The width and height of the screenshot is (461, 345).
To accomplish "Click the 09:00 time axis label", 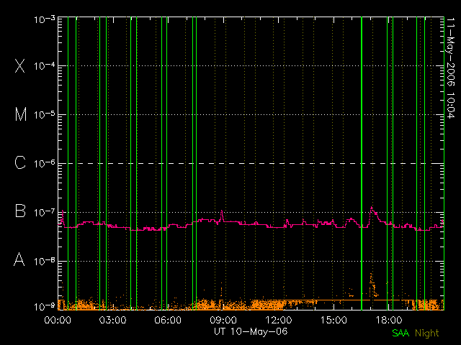I will pos(223,320).
